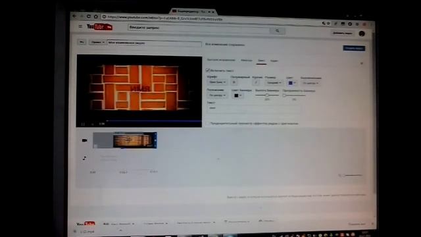The width and height of the screenshot is (421, 237).
Task: Click the footer History link
Action: (x=237, y=222)
